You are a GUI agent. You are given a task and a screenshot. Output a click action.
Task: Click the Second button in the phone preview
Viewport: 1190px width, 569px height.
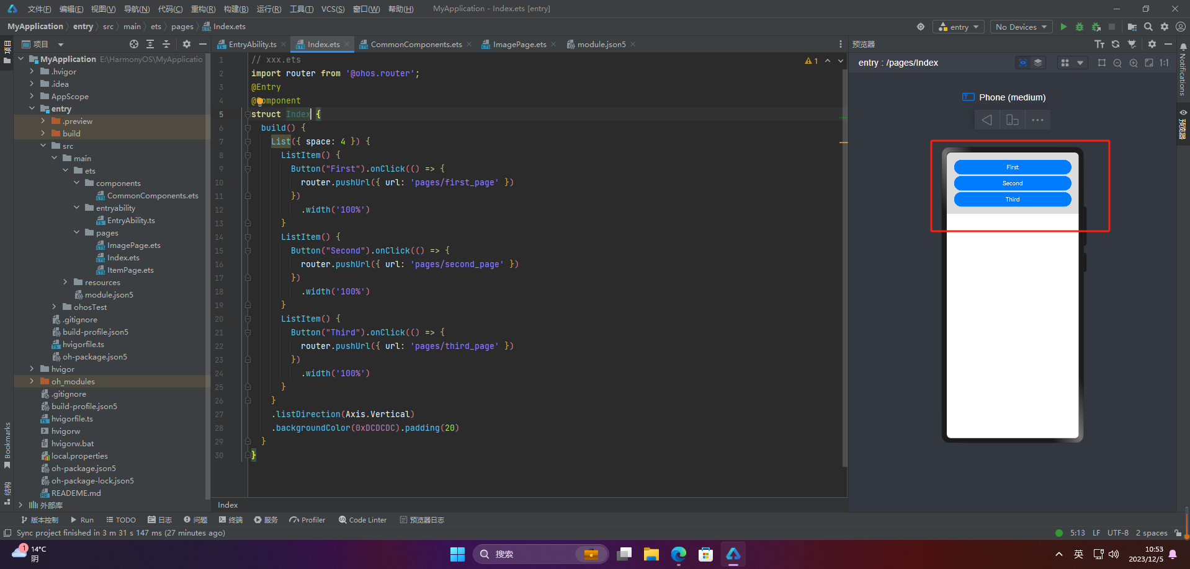coord(1013,183)
